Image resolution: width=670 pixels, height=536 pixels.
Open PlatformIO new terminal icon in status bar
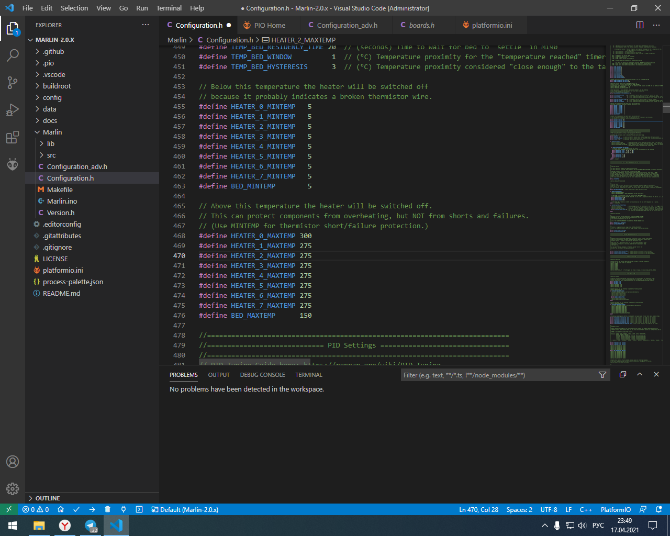pos(139,509)
